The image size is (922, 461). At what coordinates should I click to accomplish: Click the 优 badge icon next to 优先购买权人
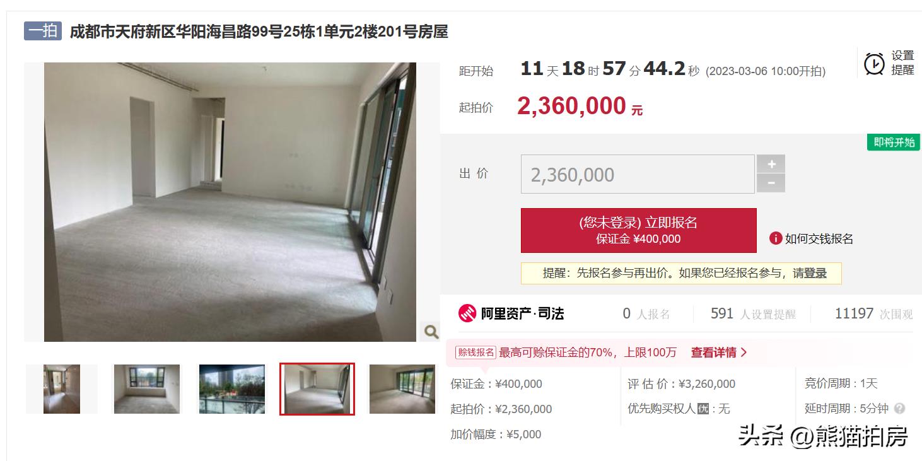(x=703, y=409)
